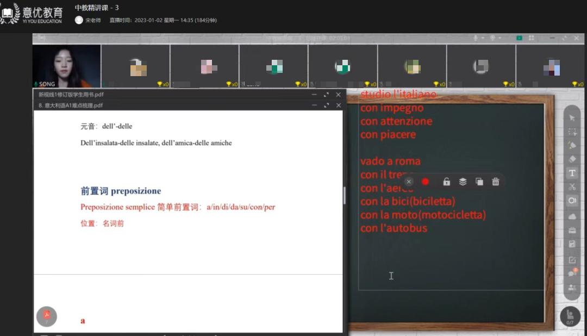Pick the red color dot on toolbar

pyautogui.click(x=426, y=182)
